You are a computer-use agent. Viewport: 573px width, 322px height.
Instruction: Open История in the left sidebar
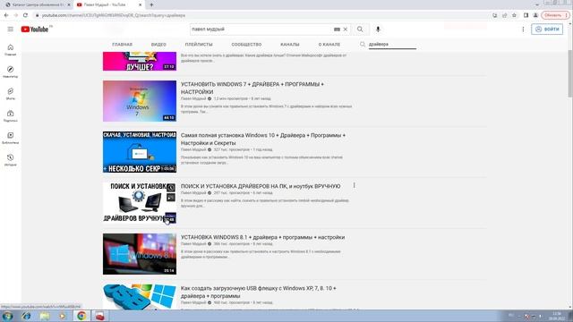[x=10, y=160]
